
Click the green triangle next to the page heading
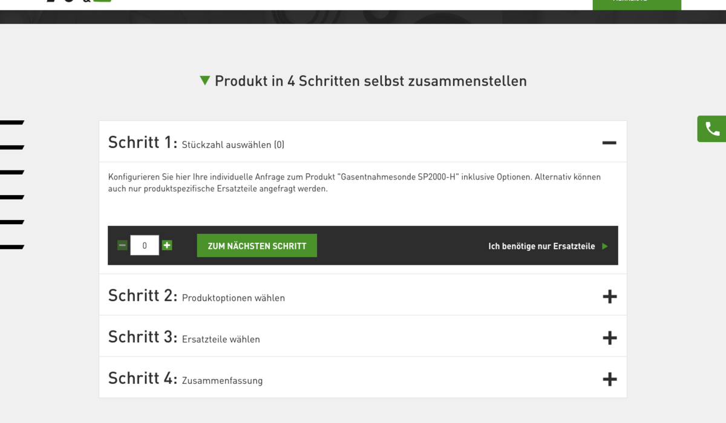tap(205, 80)
